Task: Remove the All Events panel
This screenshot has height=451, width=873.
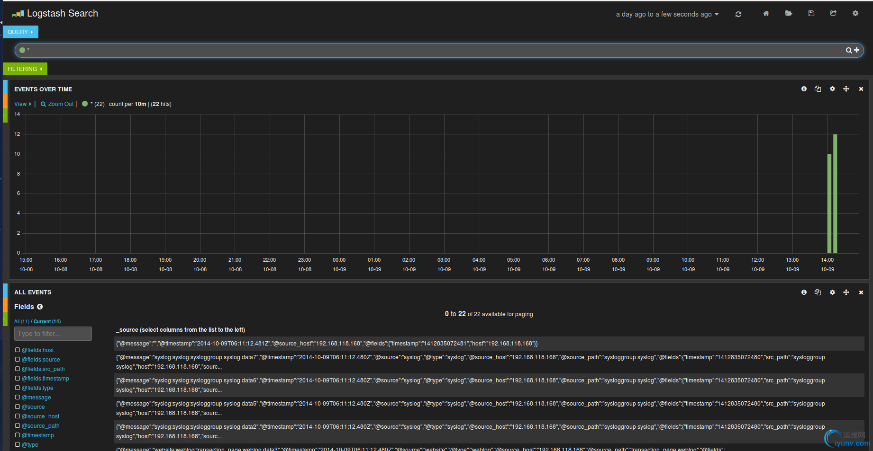Action: click(x=861, y=292)
